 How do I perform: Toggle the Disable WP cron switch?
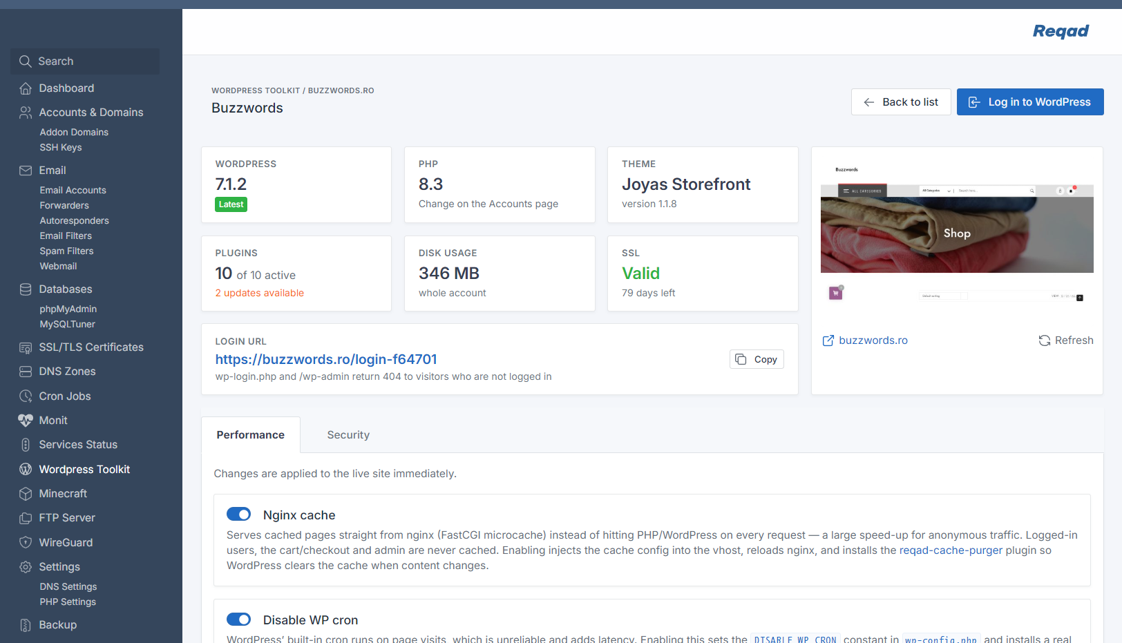click(x=239, y=620)
